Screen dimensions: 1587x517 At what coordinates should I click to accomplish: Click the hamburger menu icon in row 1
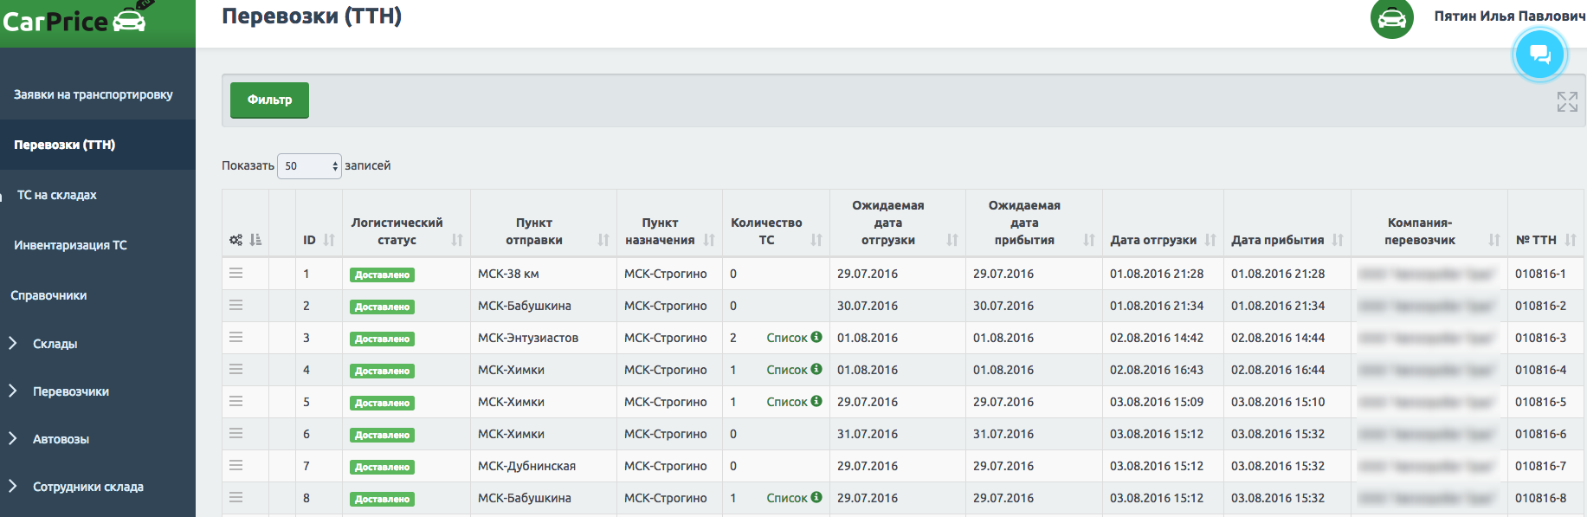tap(235, 274)
